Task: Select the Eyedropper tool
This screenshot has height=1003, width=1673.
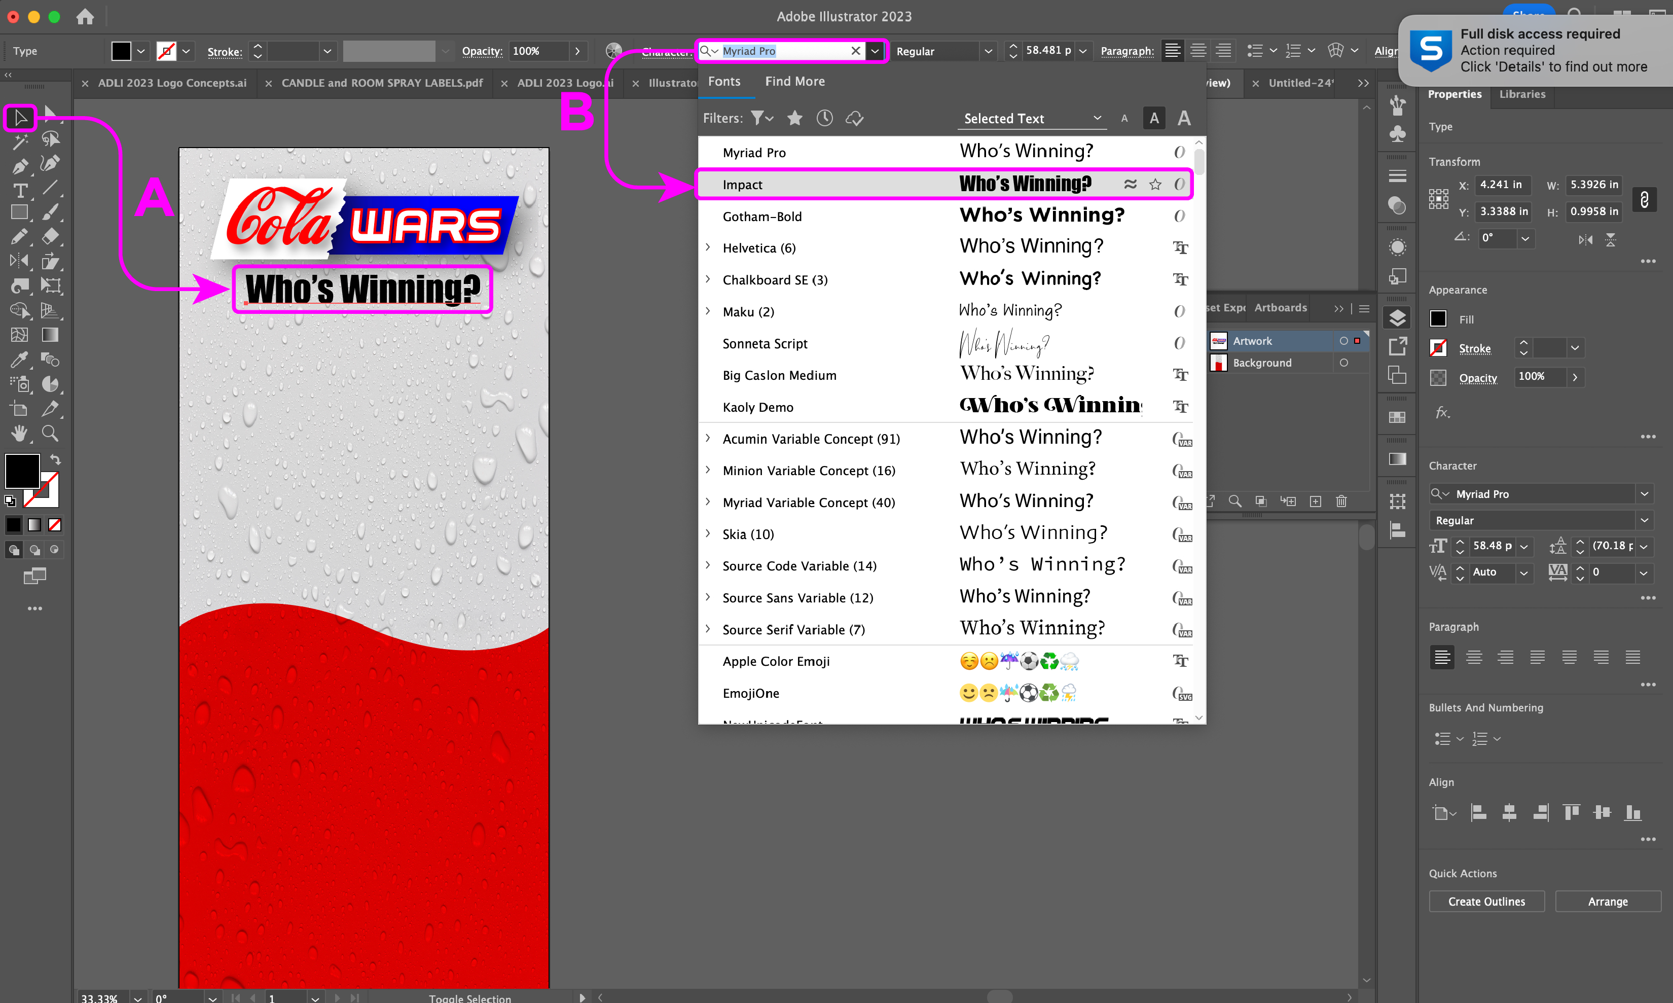Action: click(20, 360)
